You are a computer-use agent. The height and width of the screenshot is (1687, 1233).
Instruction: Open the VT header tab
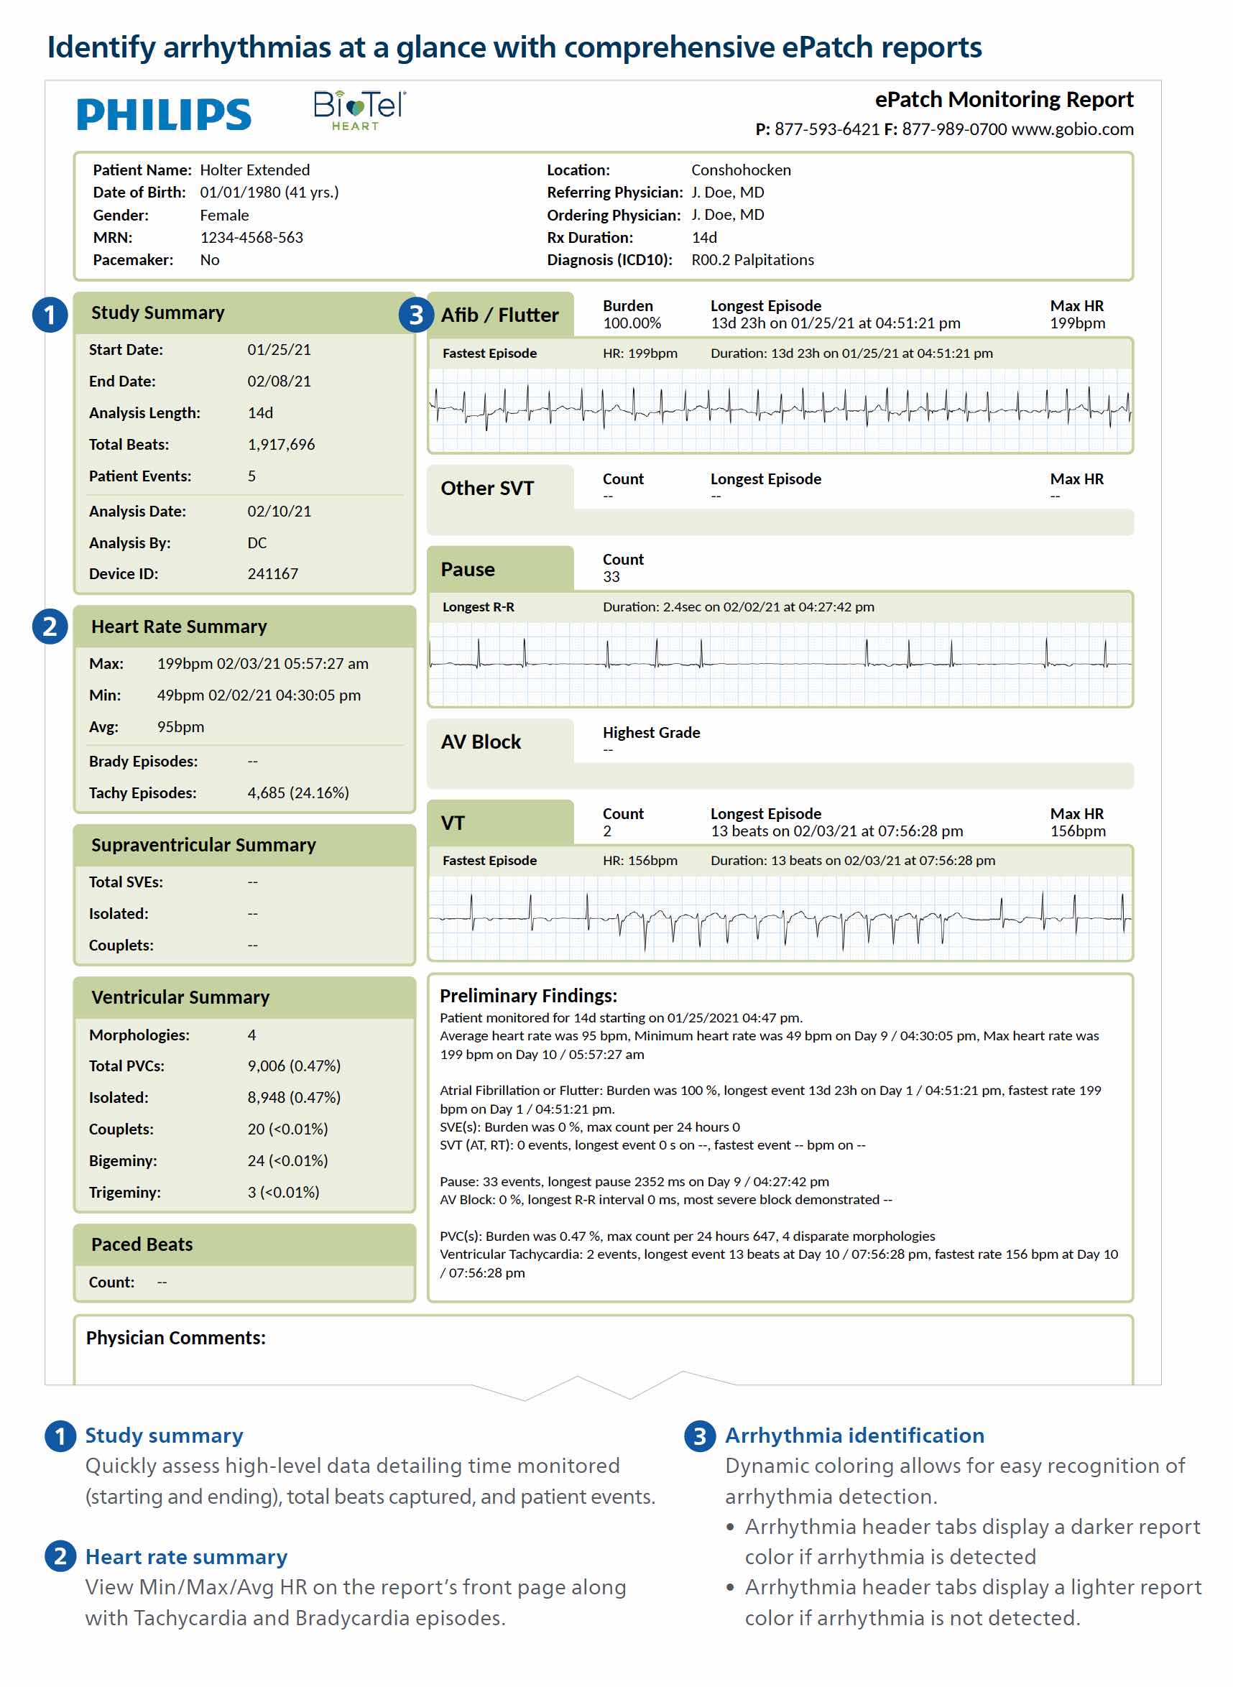pos(499,823)
